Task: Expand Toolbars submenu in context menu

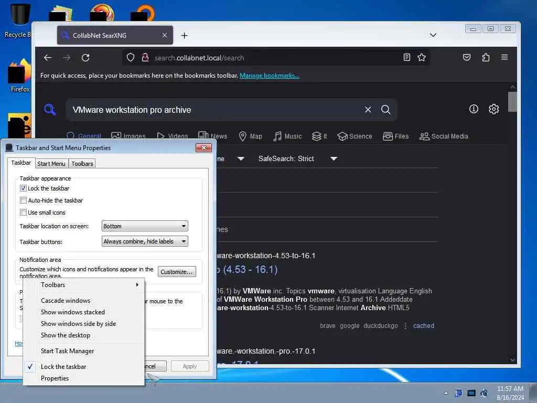Action: pos(84,285)
